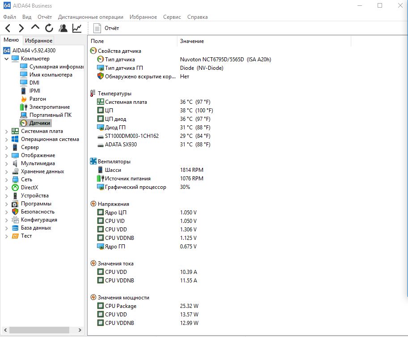
Task: Expand the Мультимедиа node
Action: (x=7, y=164)
